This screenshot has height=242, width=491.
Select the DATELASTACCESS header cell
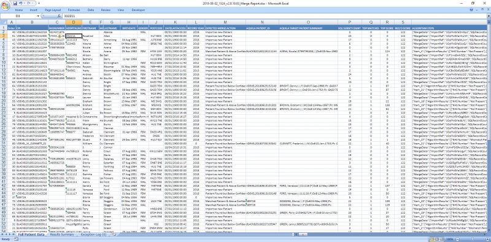pos(175,28)
